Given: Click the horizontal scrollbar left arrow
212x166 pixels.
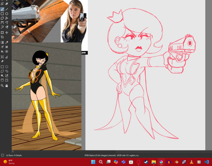Looking at the screenshot, I should pos(13,152).
